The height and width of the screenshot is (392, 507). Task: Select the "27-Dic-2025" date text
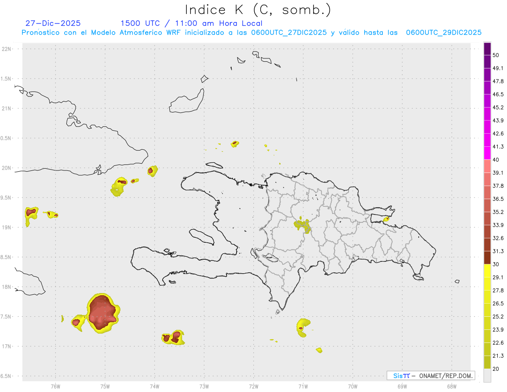[53, 23]
